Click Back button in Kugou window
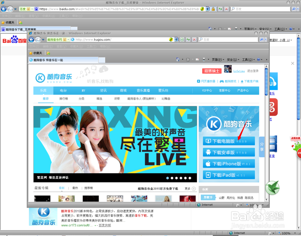Viewport: 301px width, 236px height. pyautogui.click(x=32, y=39)
